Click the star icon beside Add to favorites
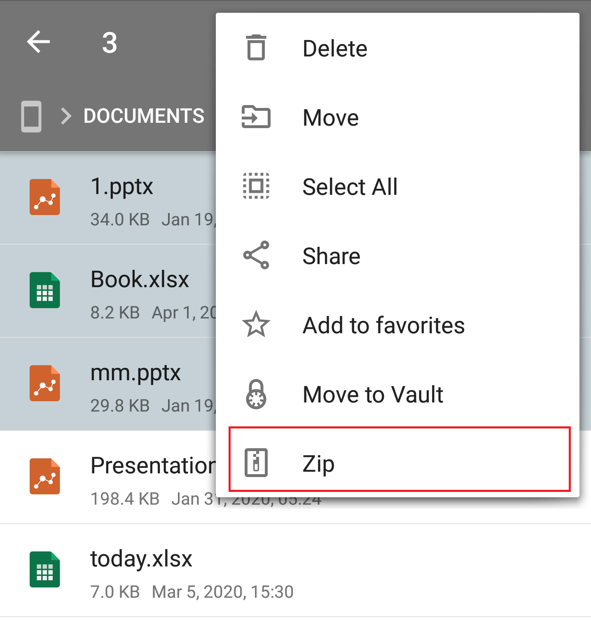591x620 pixels. click(x=255, y=325)
